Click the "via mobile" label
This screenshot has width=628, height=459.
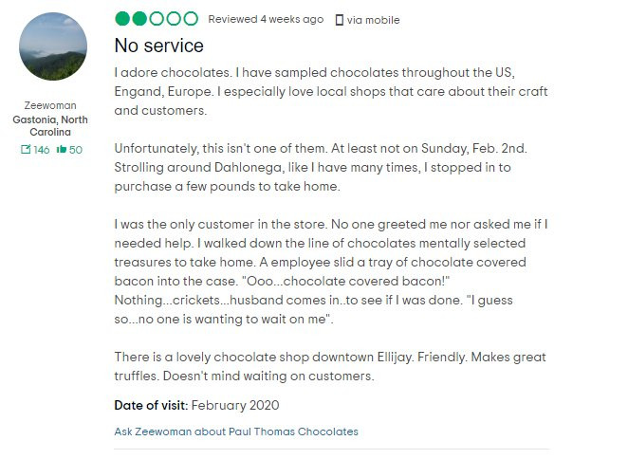click(x=373, y=20)
